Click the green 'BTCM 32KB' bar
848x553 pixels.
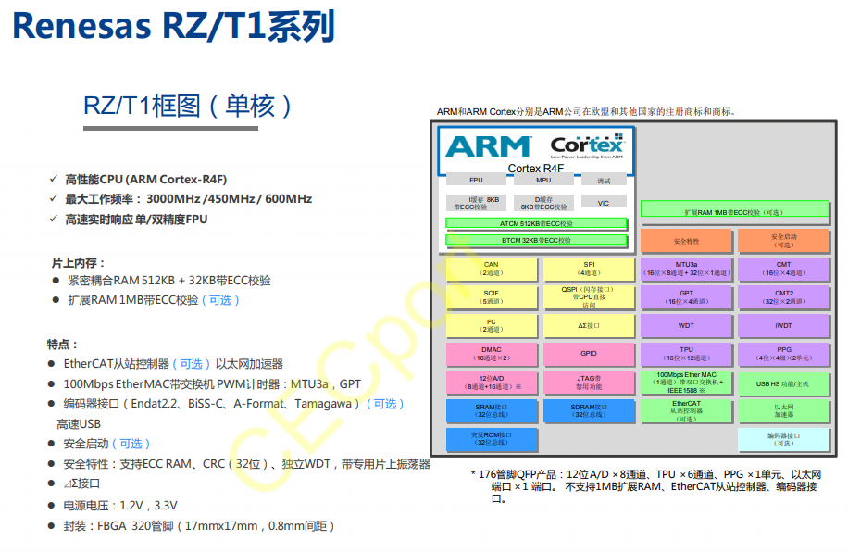point(536,240)
